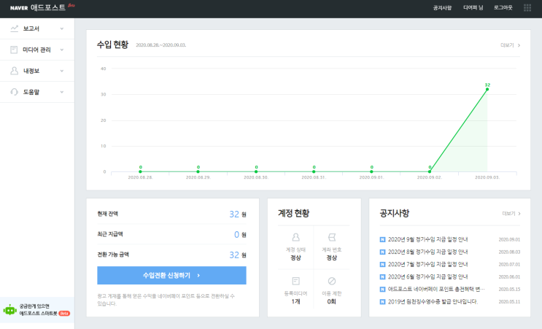The width and height of the screenshot is (542, 329).
Task: Click the chart point for 2020.08.28
Action: [x=140, y=171]
